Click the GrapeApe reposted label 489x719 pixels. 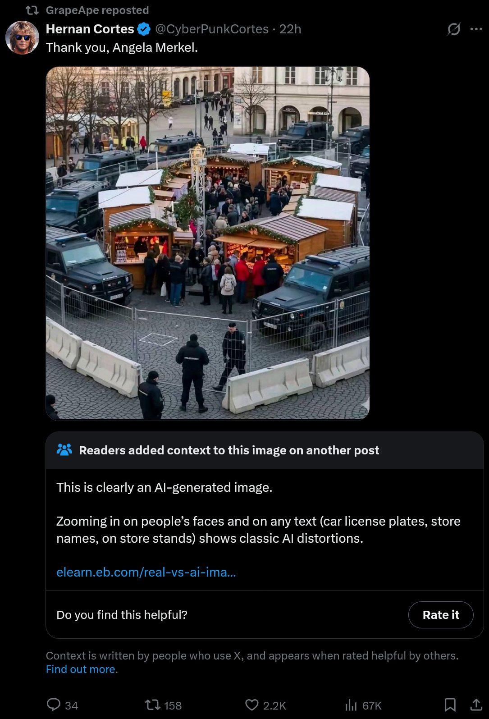(x=97, y=10)
